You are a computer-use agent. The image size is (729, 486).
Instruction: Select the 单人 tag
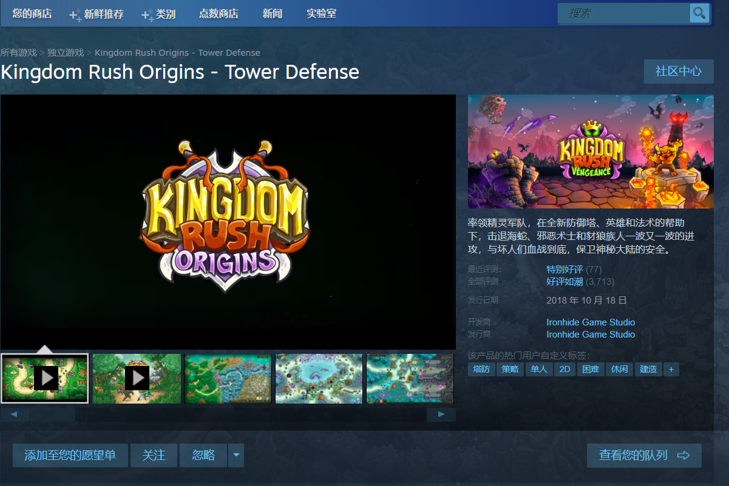click(x=538, y=369)
